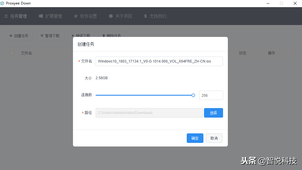Switch to the 软件设置 tab
Screen dimensions: 302x170
[x=88, y=16]
